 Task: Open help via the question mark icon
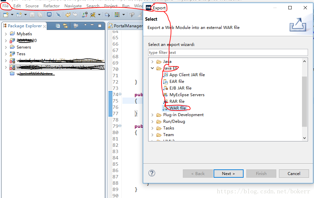(152, 173)
